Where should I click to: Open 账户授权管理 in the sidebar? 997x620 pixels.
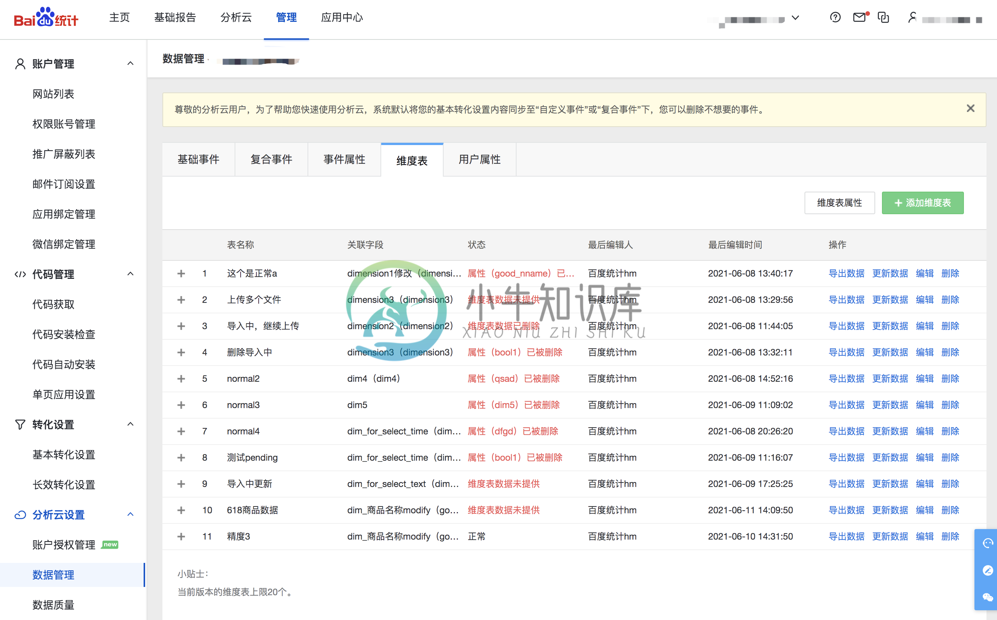64,544
